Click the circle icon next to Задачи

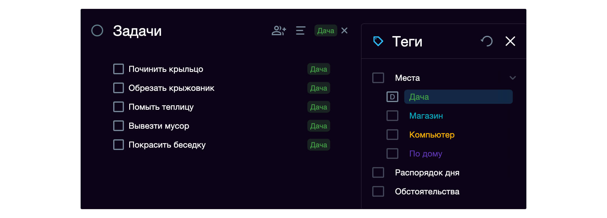click(97, 30)
